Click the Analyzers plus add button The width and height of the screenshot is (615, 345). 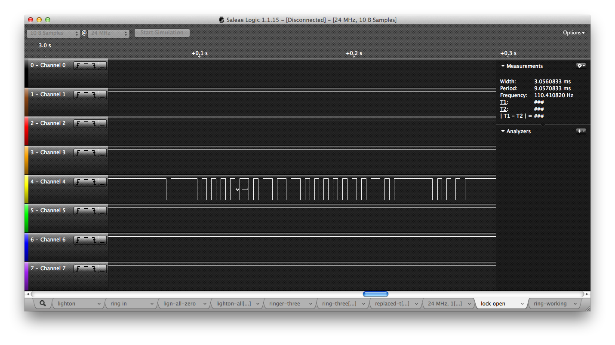pyautogui.click(x=581, y=131)
